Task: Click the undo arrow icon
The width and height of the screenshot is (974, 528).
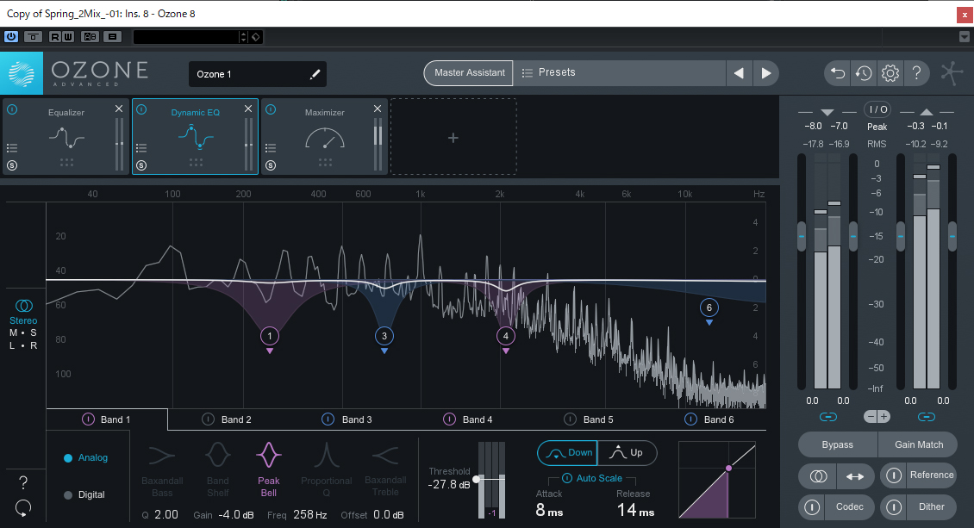Action: click(x=837, y=73)
